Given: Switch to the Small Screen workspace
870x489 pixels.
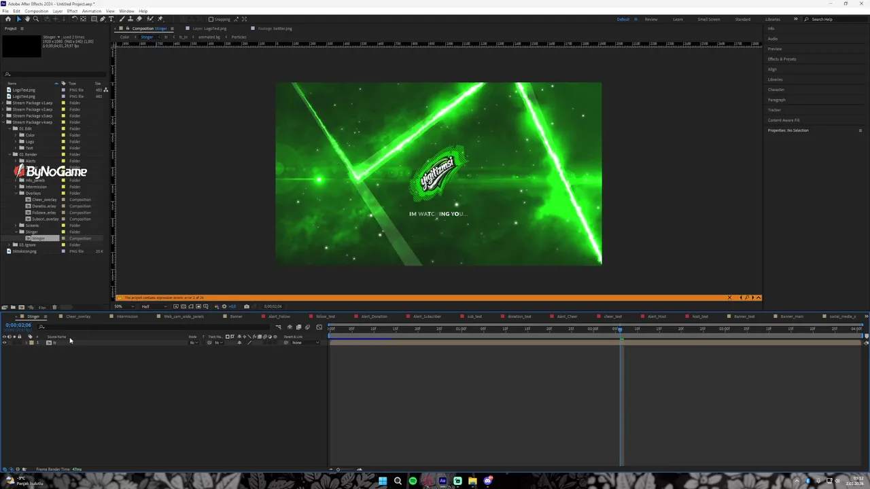Looking at the screenshot, I should [x=709, y=19].
